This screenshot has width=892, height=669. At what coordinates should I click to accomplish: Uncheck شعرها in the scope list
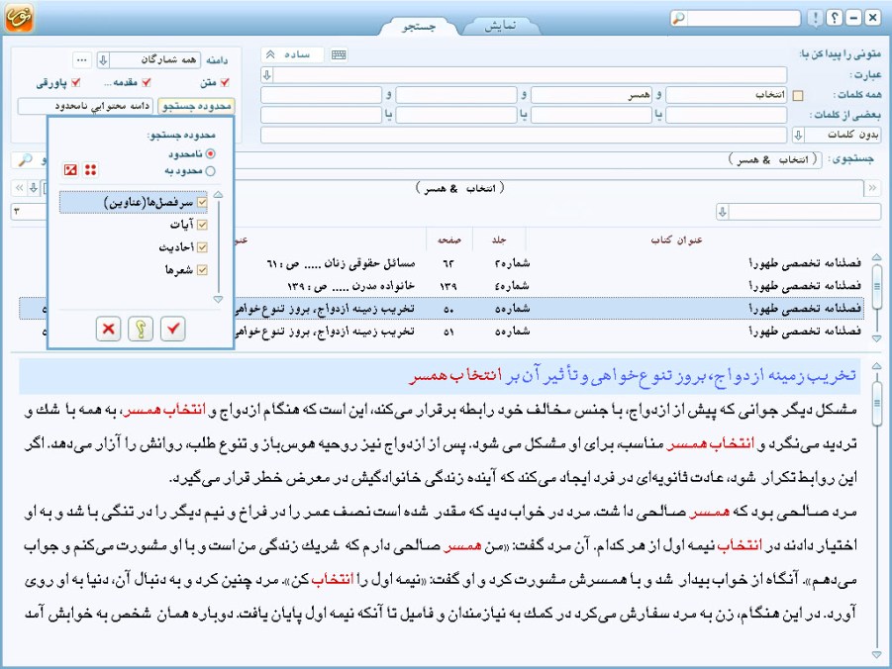202,269
